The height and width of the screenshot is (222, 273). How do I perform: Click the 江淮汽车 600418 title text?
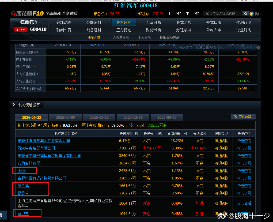point(136,5)
